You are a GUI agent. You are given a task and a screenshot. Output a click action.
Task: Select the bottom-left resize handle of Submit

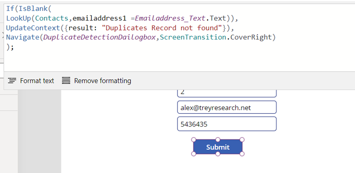point(193,154)
